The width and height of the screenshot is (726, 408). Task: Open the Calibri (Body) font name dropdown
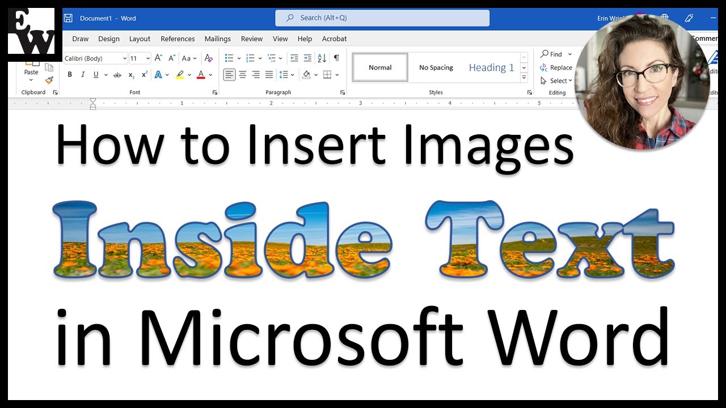(125, 58)
